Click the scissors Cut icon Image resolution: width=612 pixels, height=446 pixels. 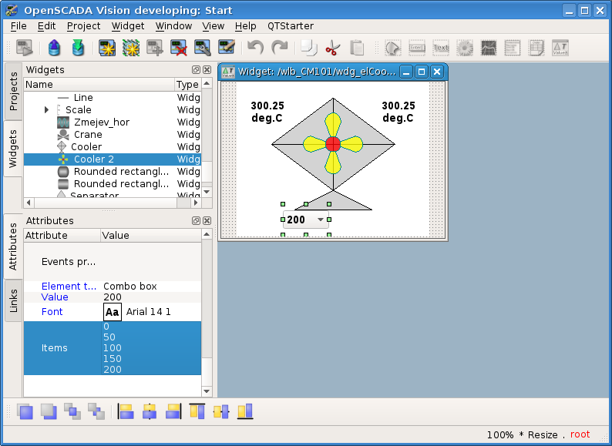pos(332,48)
